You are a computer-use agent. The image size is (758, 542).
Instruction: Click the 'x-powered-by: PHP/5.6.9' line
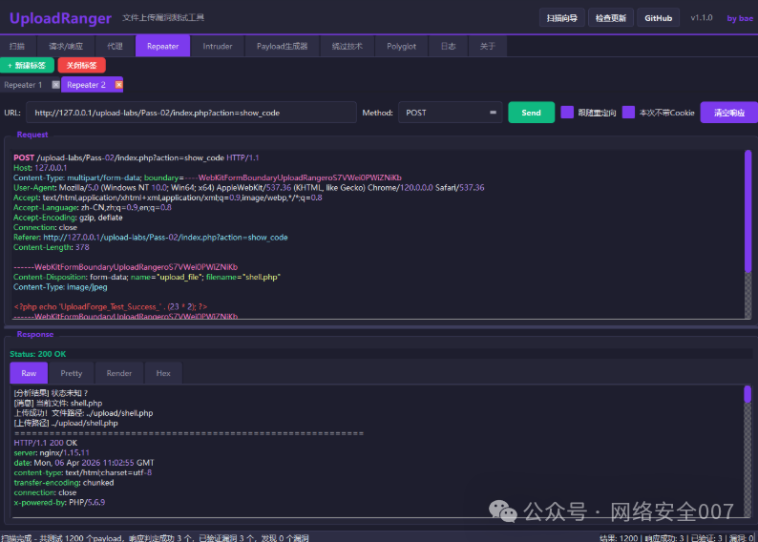point(59,502)
